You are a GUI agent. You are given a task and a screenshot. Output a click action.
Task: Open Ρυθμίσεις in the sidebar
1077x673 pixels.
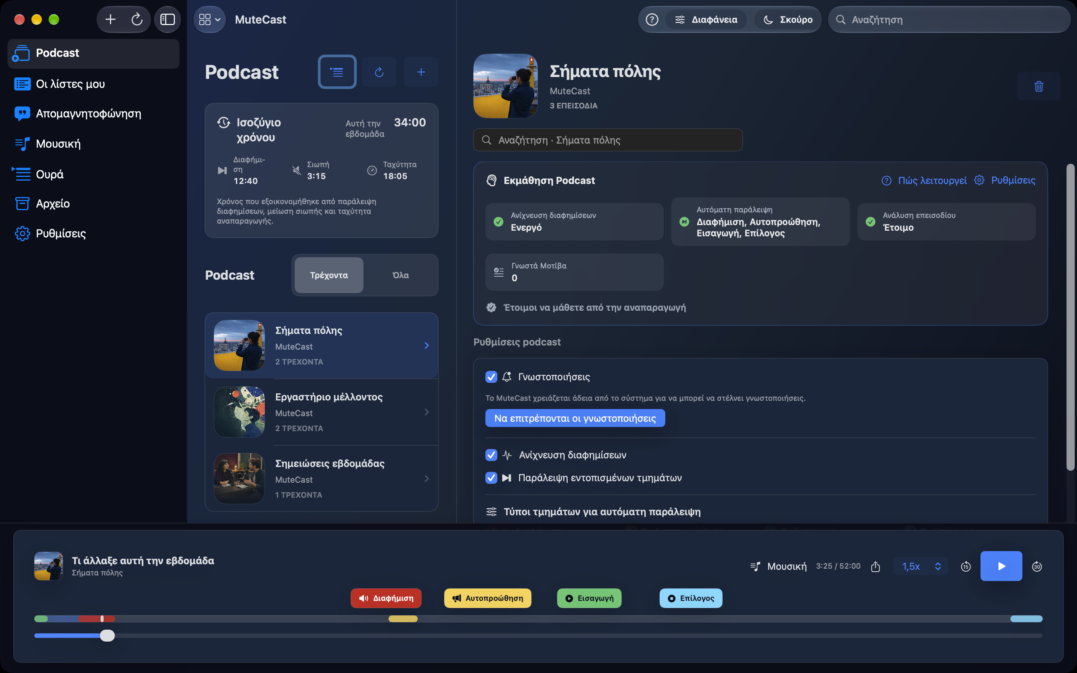(93, 233)
